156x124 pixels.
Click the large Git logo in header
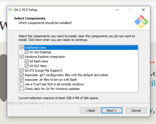click(141, 22)
